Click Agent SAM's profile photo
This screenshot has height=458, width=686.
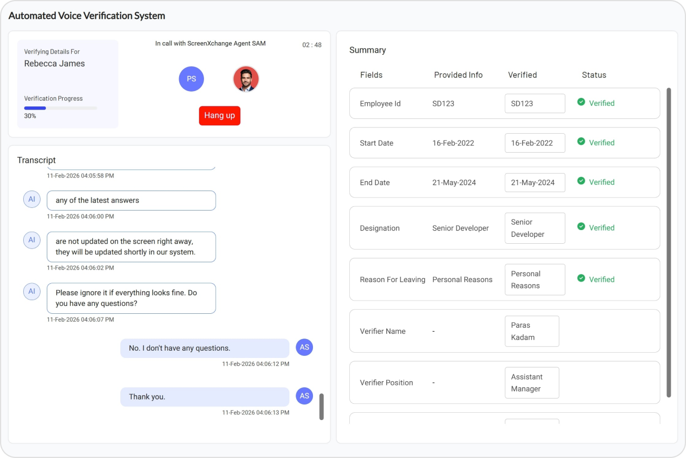tap(246, 78)
